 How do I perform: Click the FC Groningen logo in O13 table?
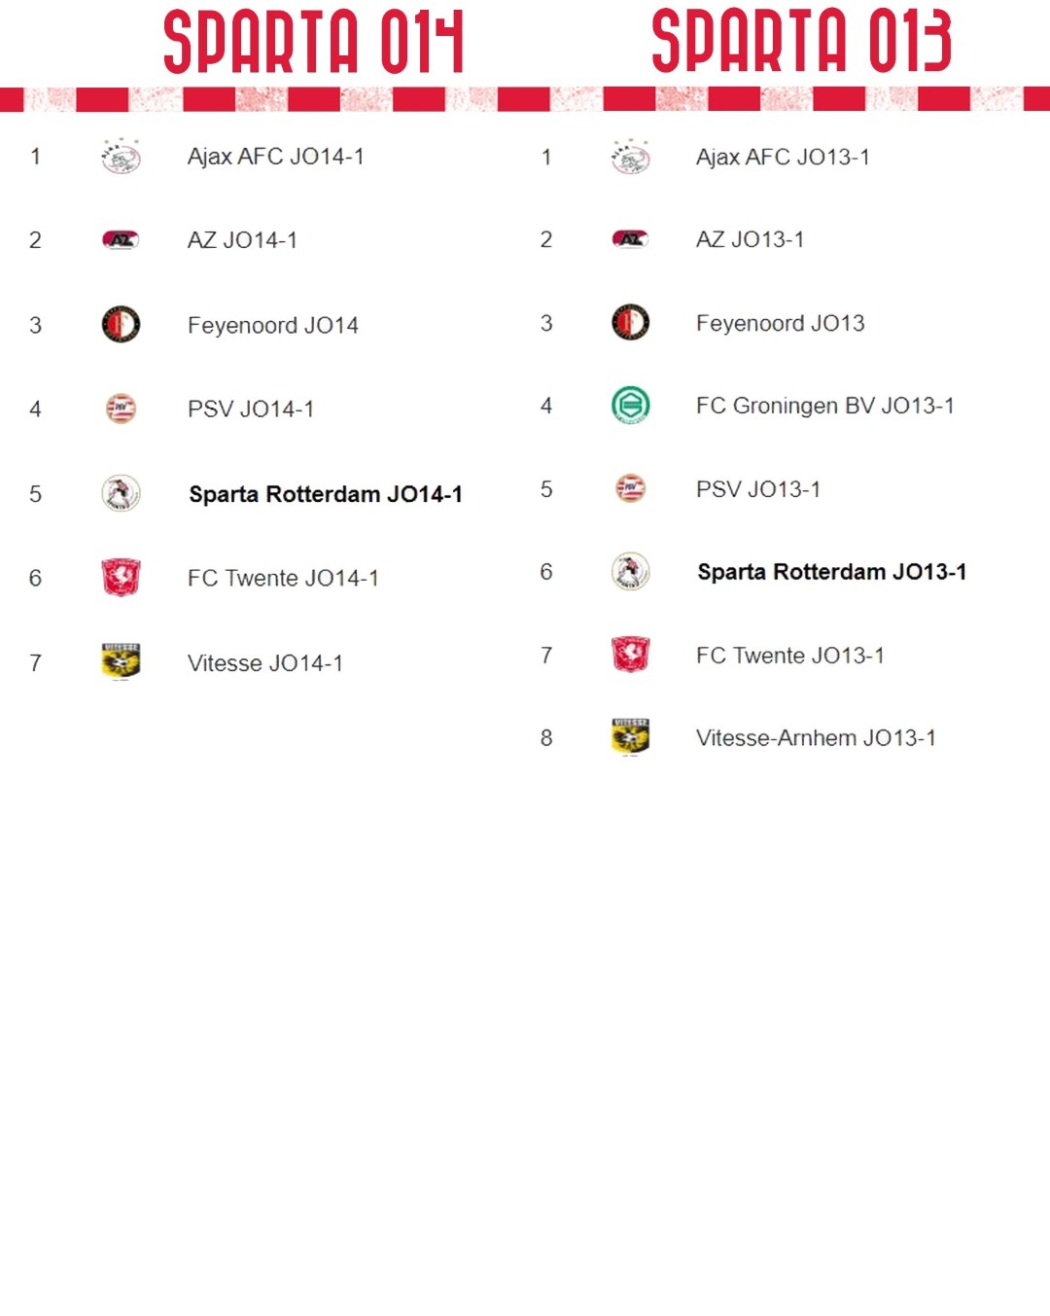(630, 405)
